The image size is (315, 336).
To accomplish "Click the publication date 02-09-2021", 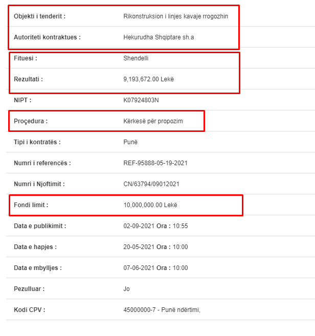I will point(139,226).
